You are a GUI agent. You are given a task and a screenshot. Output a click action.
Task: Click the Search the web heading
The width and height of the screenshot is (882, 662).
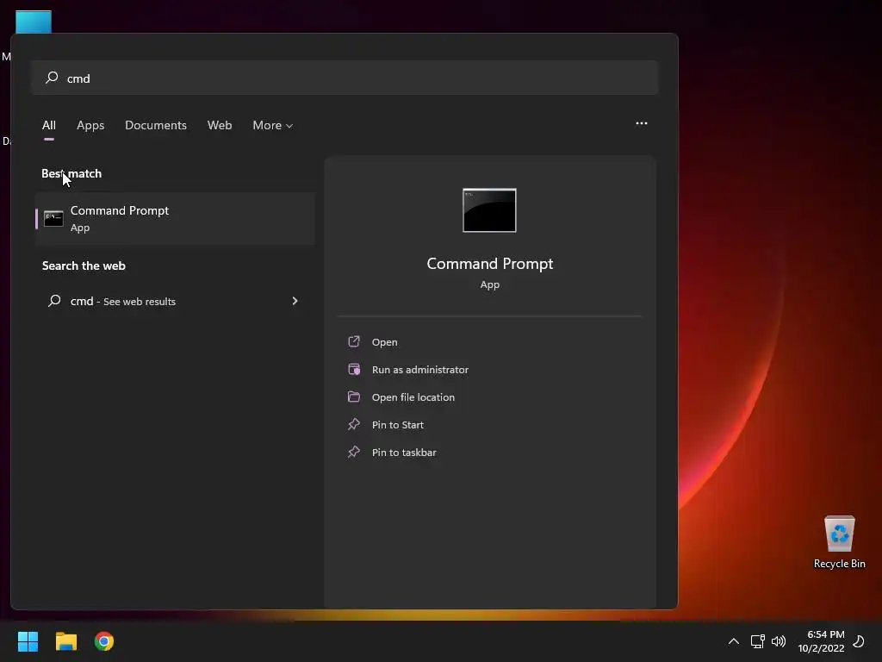(84, 265)
